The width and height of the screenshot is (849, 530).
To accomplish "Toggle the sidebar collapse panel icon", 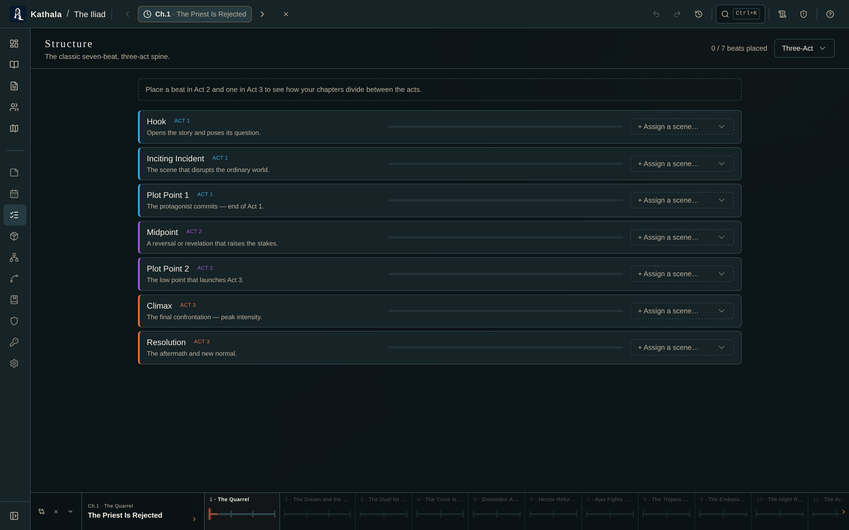I will coord(14,516).
